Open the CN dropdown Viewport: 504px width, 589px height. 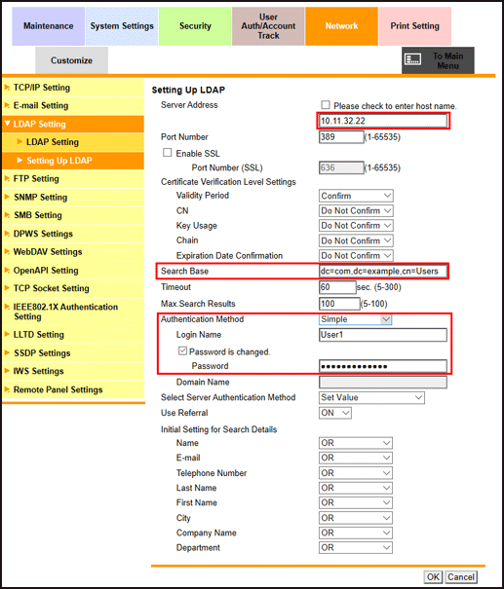356,210
